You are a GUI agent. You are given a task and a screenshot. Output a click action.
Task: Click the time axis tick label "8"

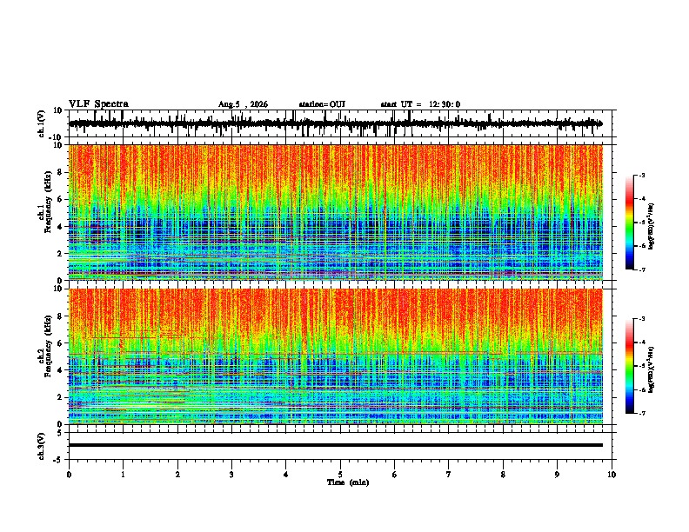503,475
